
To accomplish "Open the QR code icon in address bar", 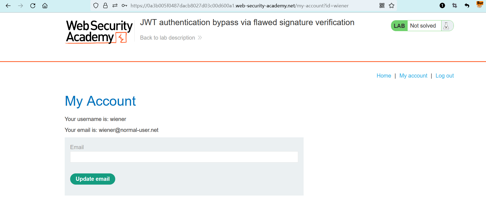I will 382,6.
